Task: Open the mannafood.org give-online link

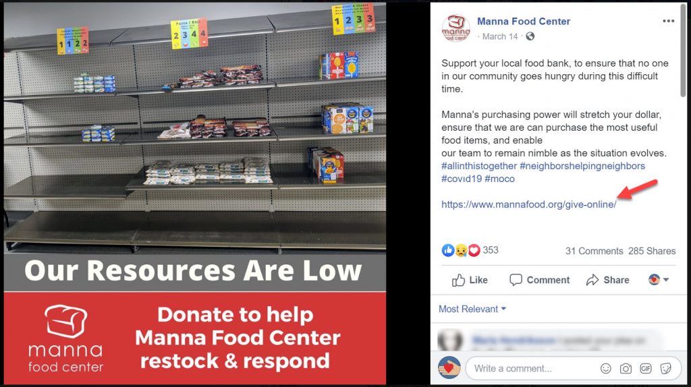Action: [529, 204]
